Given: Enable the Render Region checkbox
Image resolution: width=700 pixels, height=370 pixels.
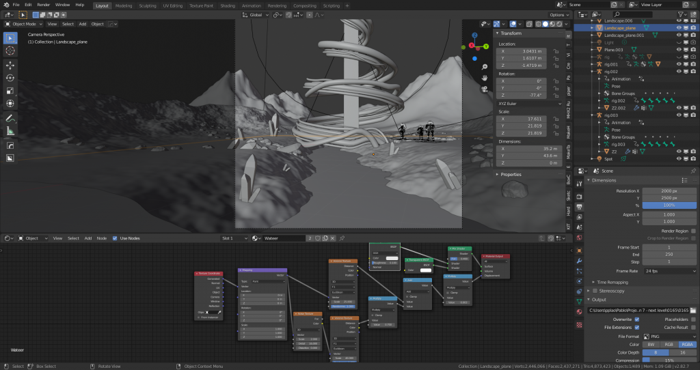Looking at the screenshot, I should click(x=694, y=231).
